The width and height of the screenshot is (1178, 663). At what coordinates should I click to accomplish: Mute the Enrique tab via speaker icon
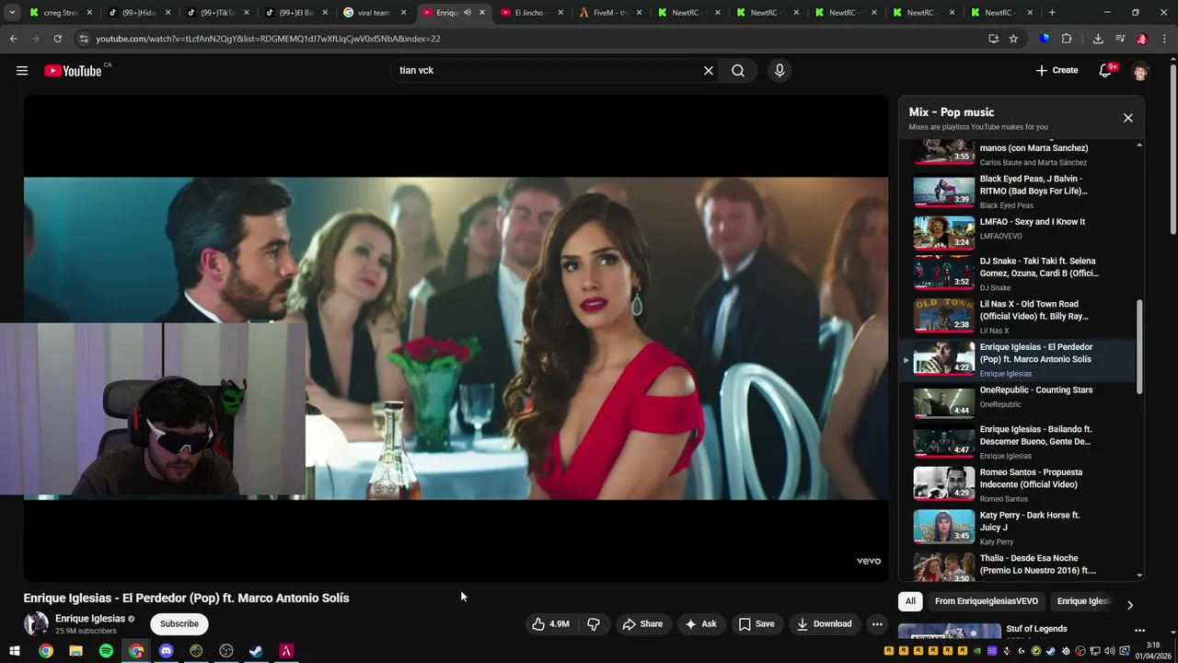click(468, 13)
